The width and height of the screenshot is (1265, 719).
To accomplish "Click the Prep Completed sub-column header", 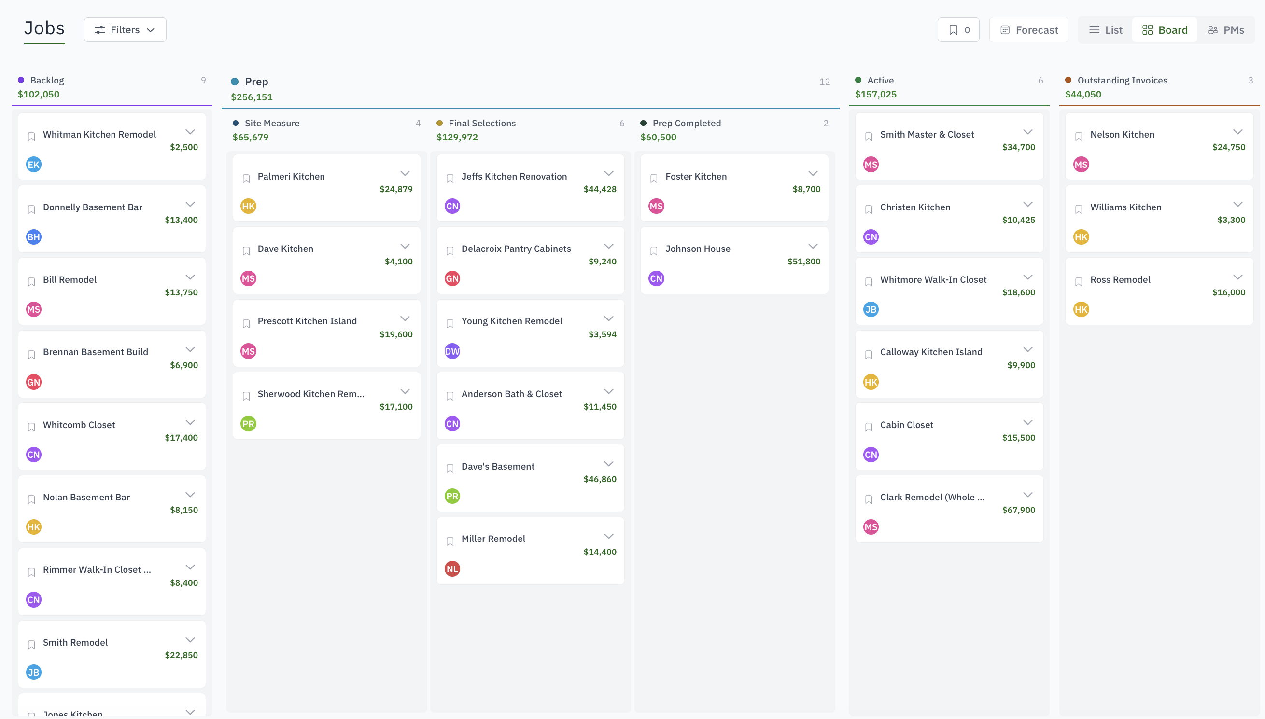I will tap(734, 130).
